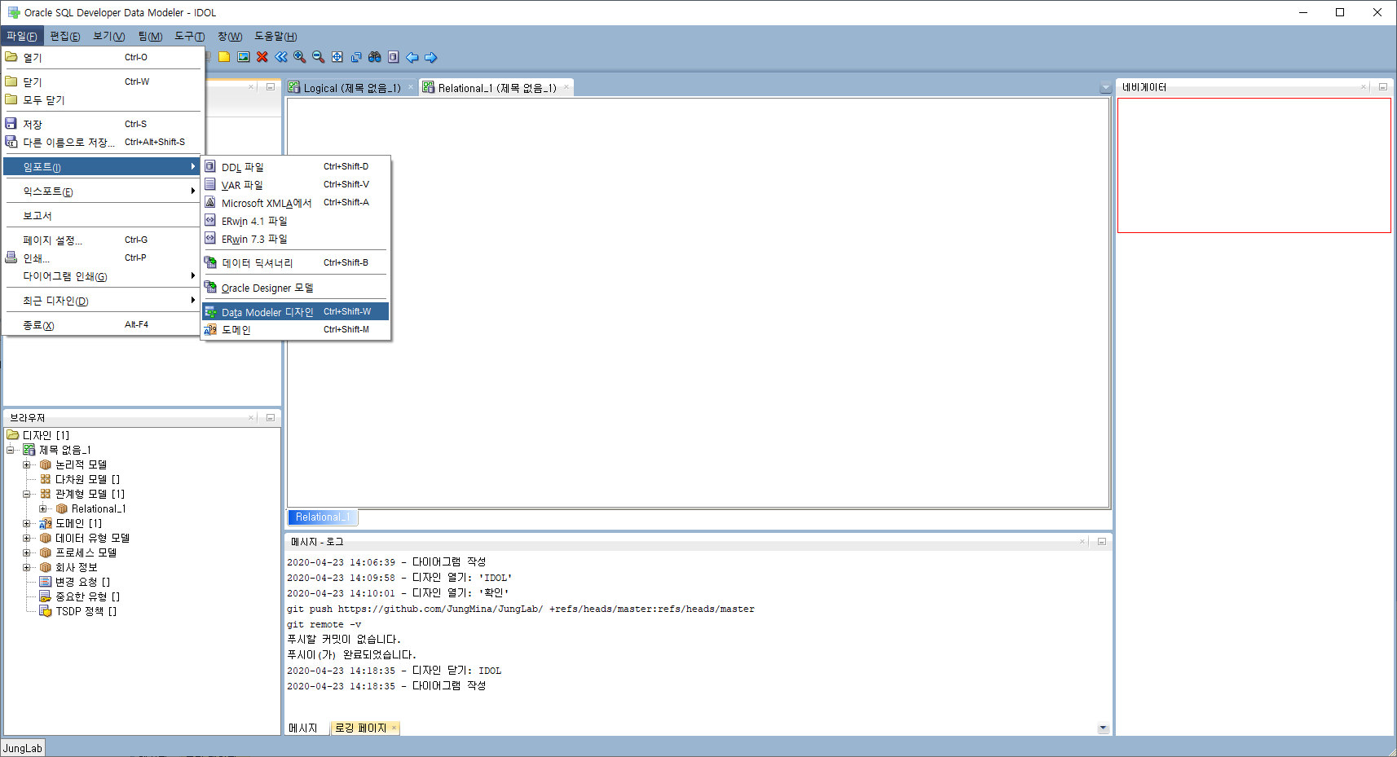Expand the 도메인 [1] tree node

[27, 523]
